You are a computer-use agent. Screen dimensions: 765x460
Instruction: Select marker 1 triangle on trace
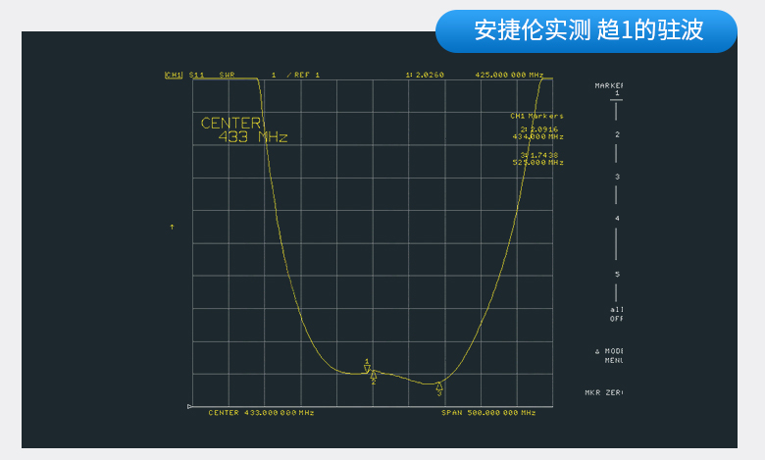tap(367, 367)
